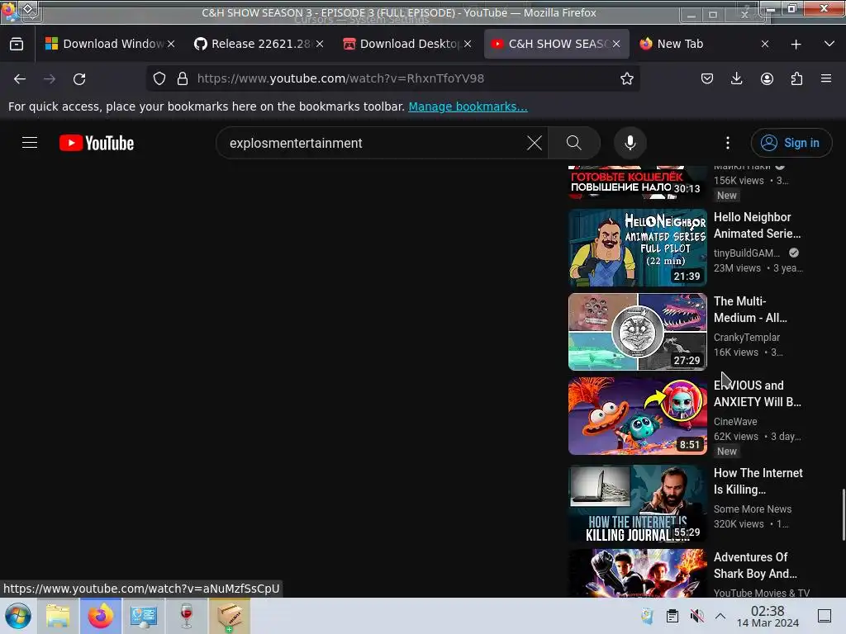This screenshot has width=846, height=634.
Task: Show the desktop button
Action: point(825,616)
